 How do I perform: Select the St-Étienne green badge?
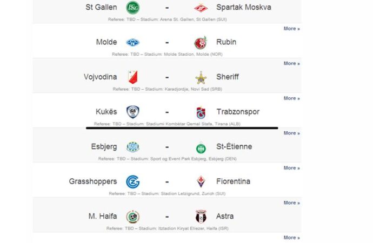click(x=201, y=148)
